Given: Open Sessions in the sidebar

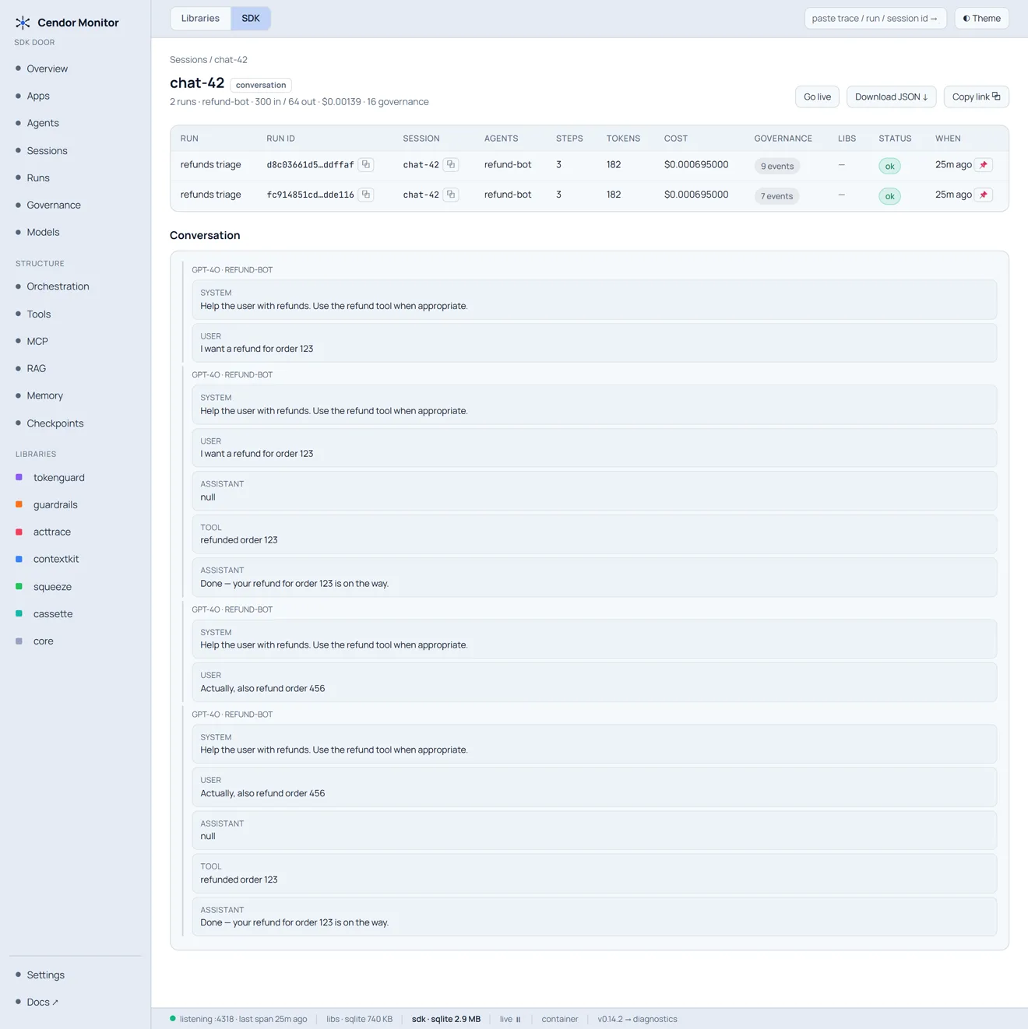Looking at the screenshot, I should [47, 150].
